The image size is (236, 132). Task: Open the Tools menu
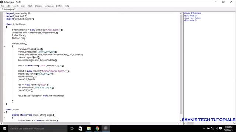point(30,6)
